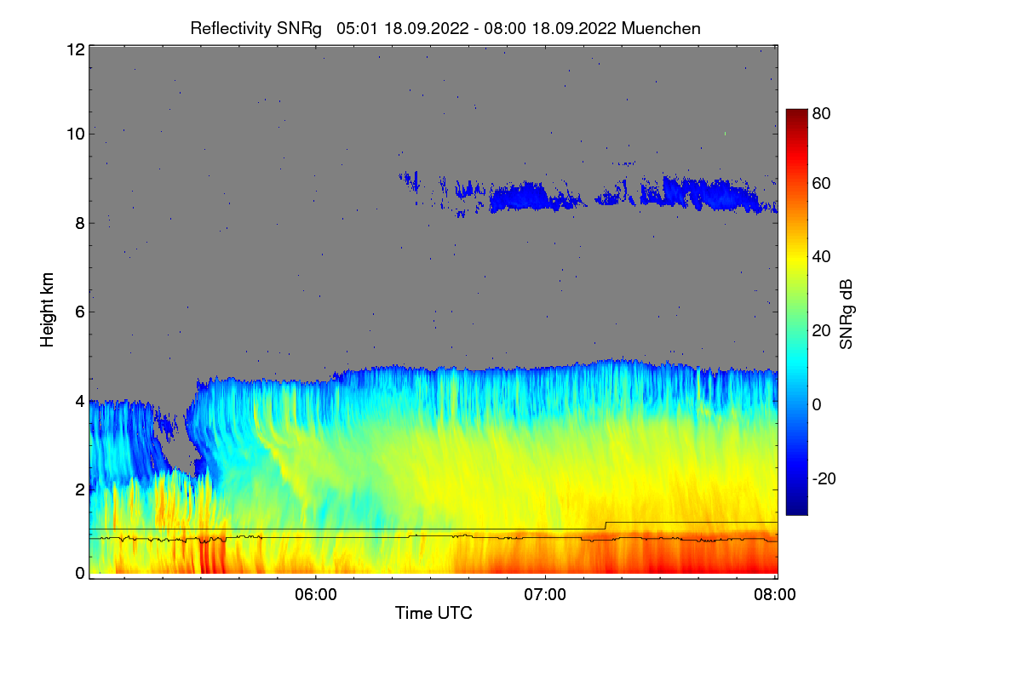The width and height of the screenshot is (1022, 681).
Task: Click the colorbar value 20
Action: pos(821,331)
